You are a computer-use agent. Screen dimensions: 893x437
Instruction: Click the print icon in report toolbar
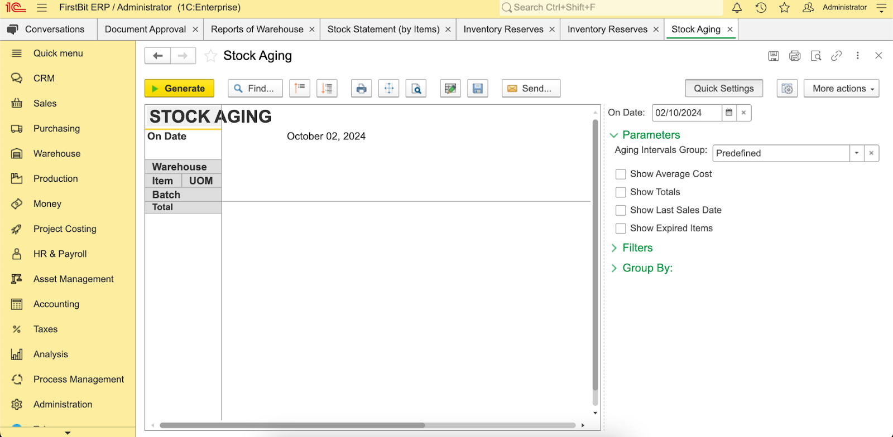coord(361,89)
